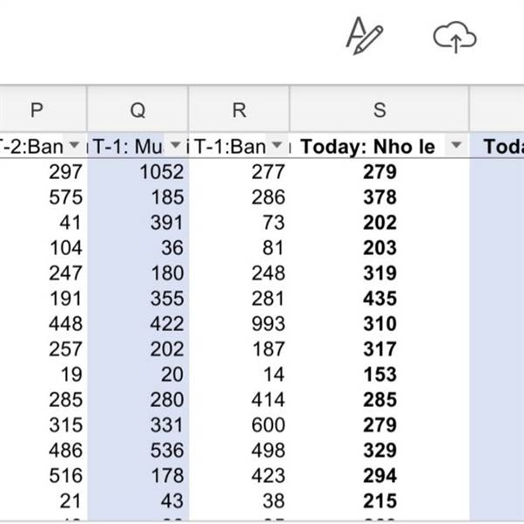
Task: Open the text format pencil tool
Action: (364, 37)
